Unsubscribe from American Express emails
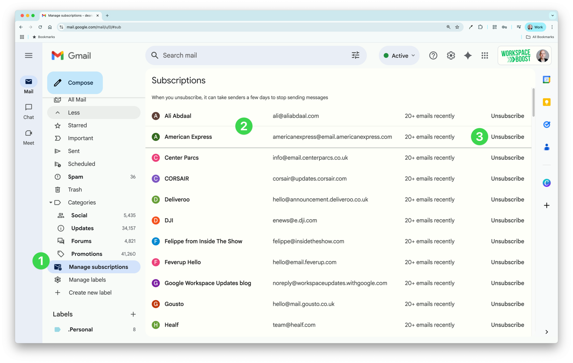The height and width of the screenshot is (363, 573). (507, 137)
